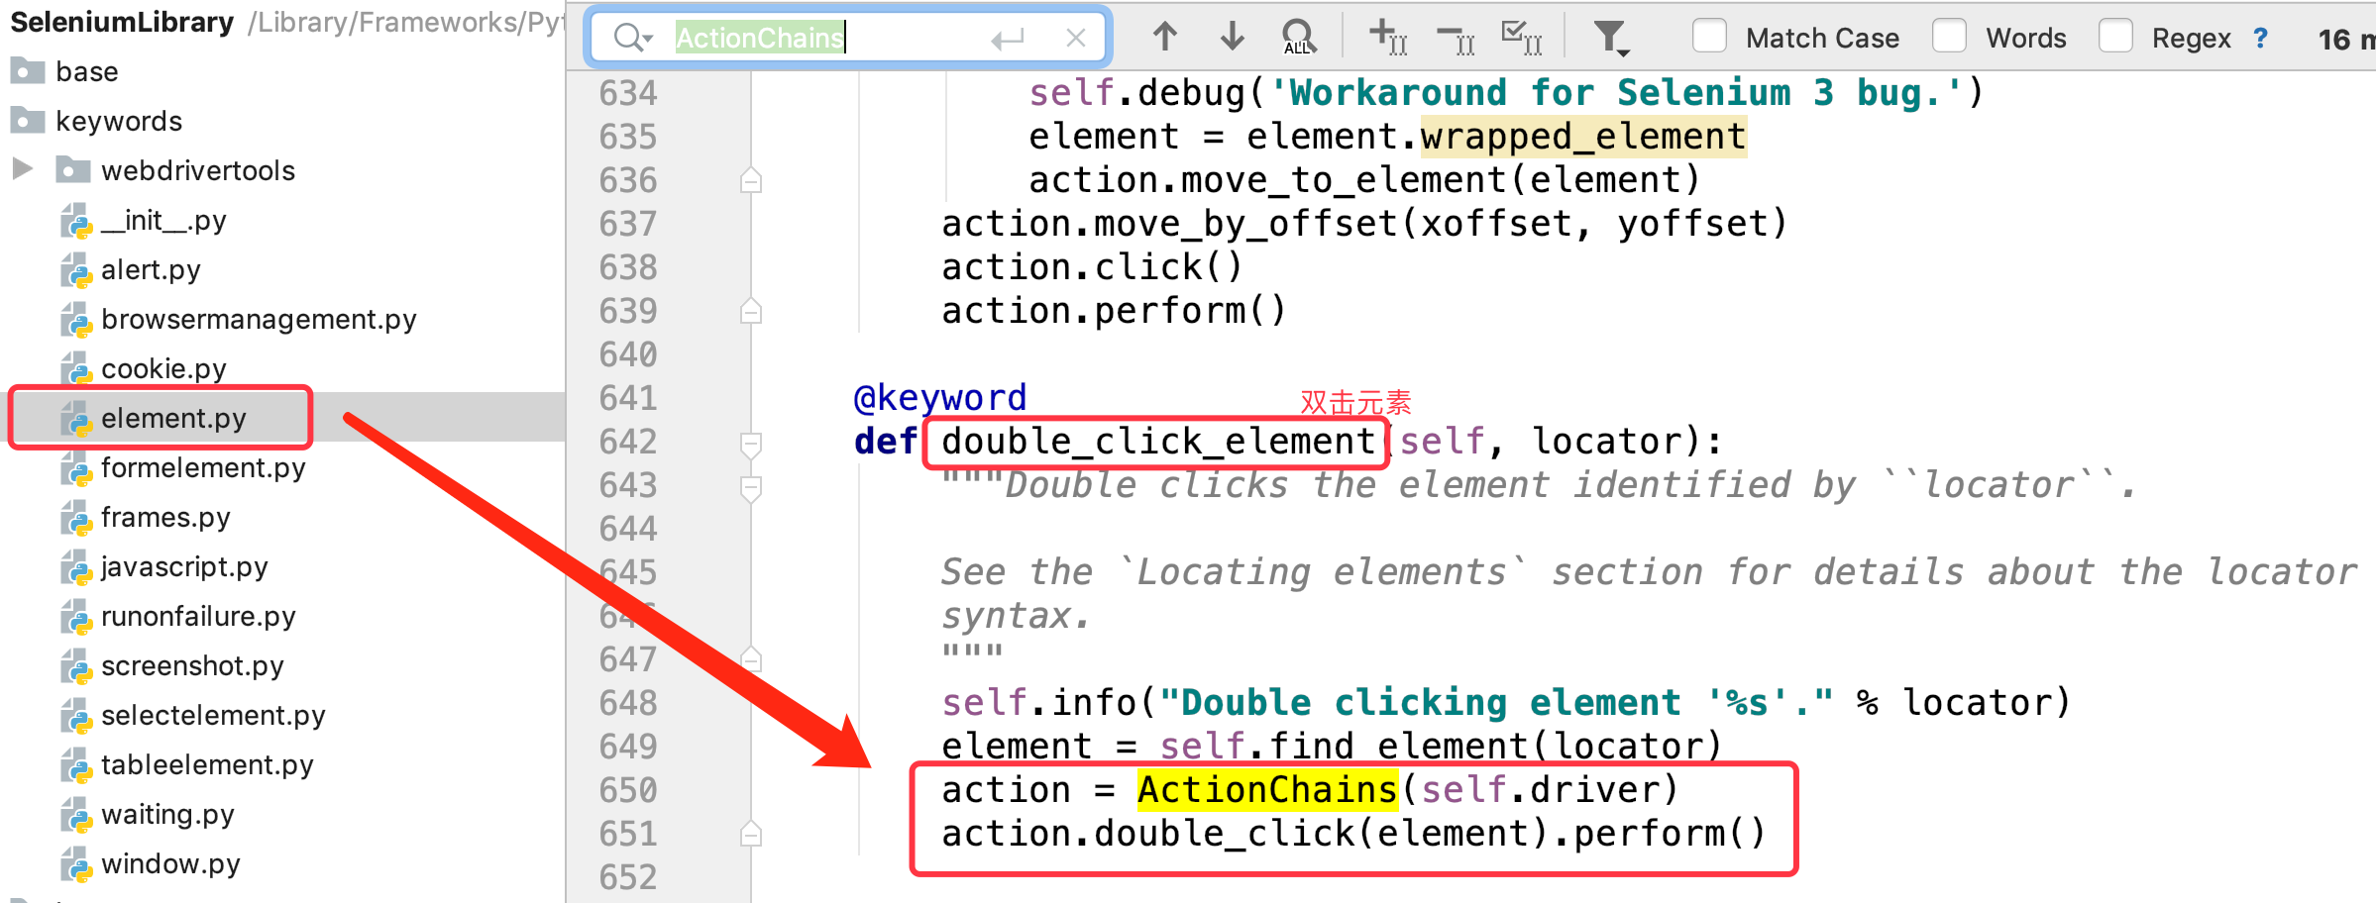Click the new line icon in search field
Image resolution: width=2376 pixels, height=903 pixels.
coord(1007,38)
